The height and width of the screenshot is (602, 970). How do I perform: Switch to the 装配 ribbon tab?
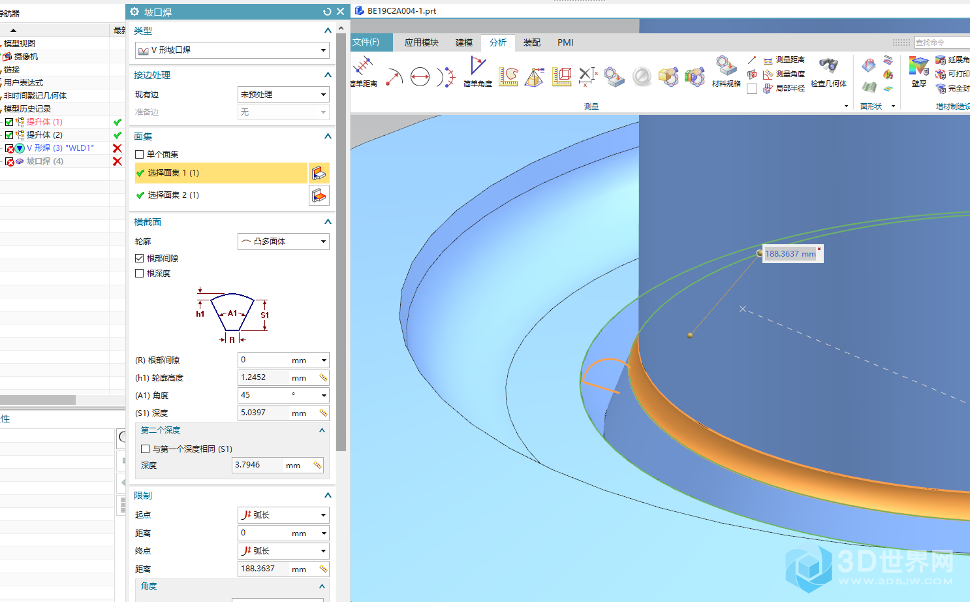(531, 42)
